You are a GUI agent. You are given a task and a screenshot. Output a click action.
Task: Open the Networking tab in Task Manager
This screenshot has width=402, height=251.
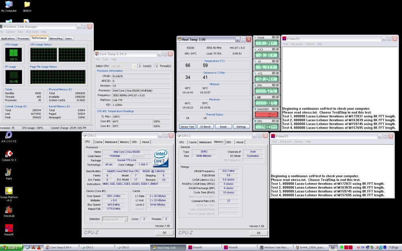(x=56, y=38)
